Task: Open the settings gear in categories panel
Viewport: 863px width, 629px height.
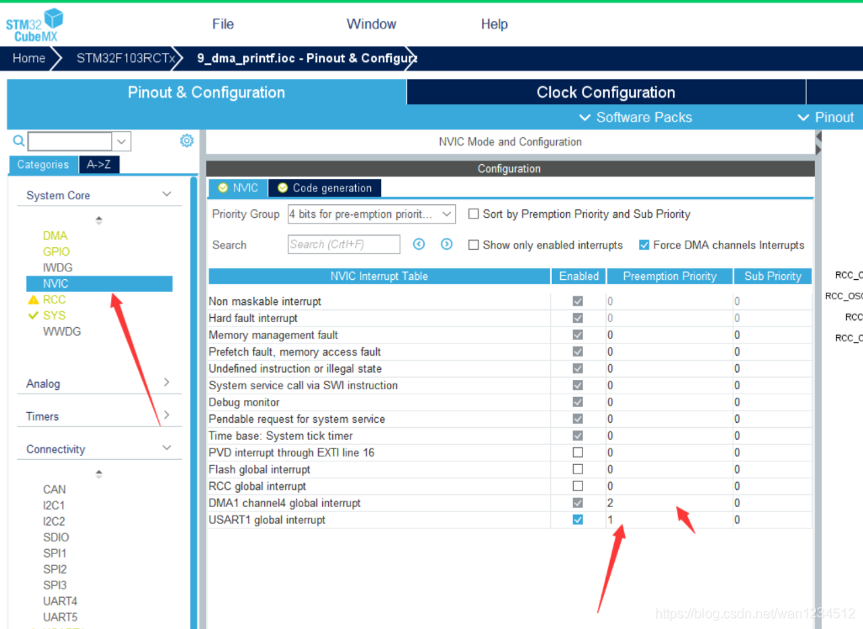Action: 187,140
